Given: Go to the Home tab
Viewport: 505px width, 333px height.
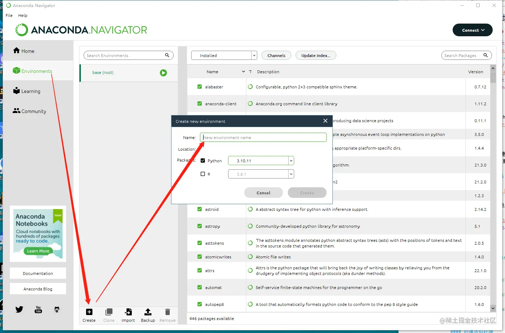Looking at the screenshot, I should coord(38,51).
